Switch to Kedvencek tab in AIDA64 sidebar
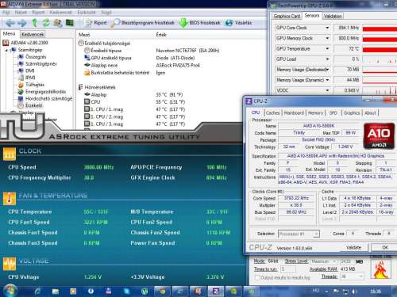 pyautogui.click(x=33, y=34)
